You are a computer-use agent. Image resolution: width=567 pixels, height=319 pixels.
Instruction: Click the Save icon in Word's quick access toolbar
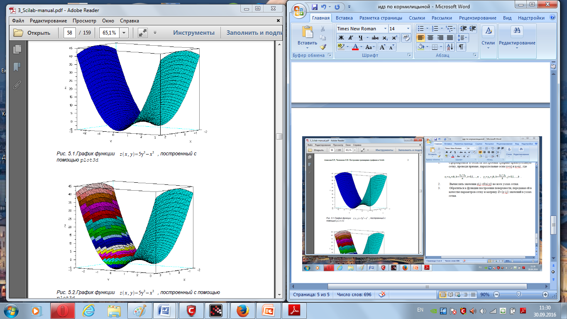[314, 7]
